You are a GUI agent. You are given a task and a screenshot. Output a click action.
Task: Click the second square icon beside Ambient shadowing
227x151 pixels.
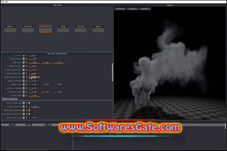(26, 81)
